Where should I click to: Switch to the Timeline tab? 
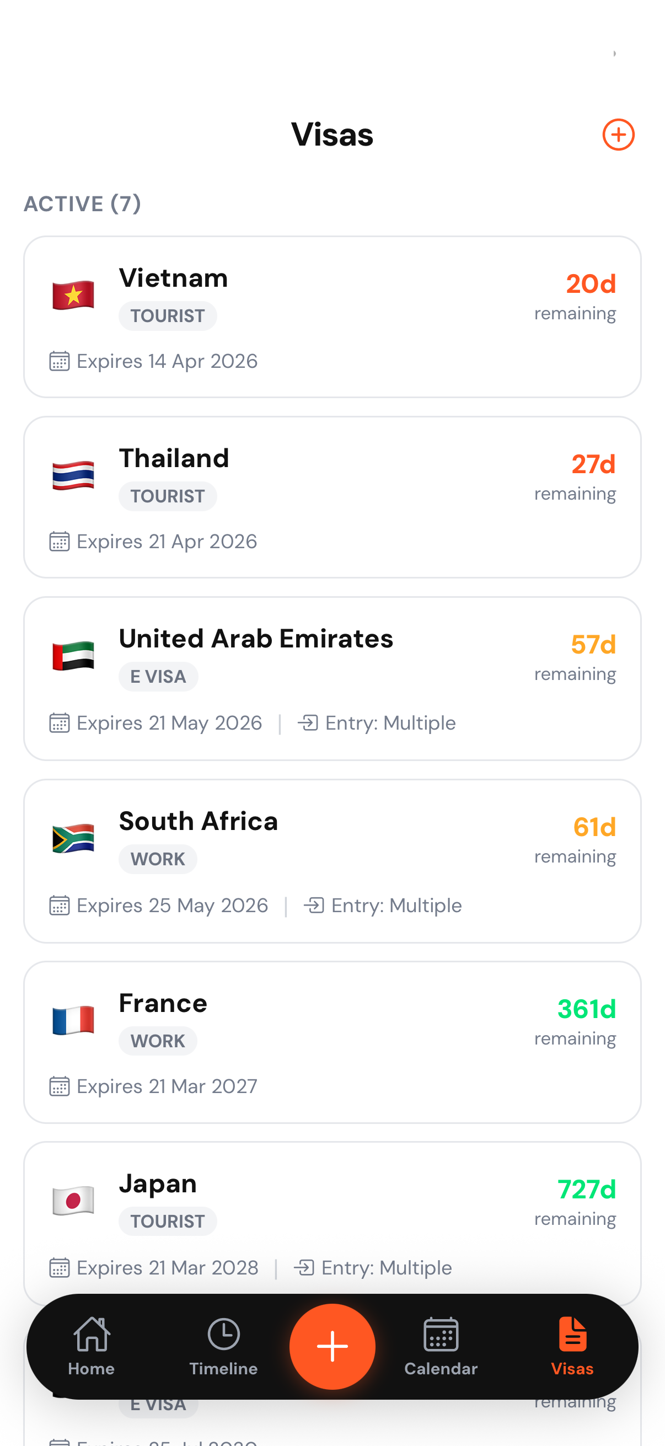pyautogui.click(x=223, y=1347)
